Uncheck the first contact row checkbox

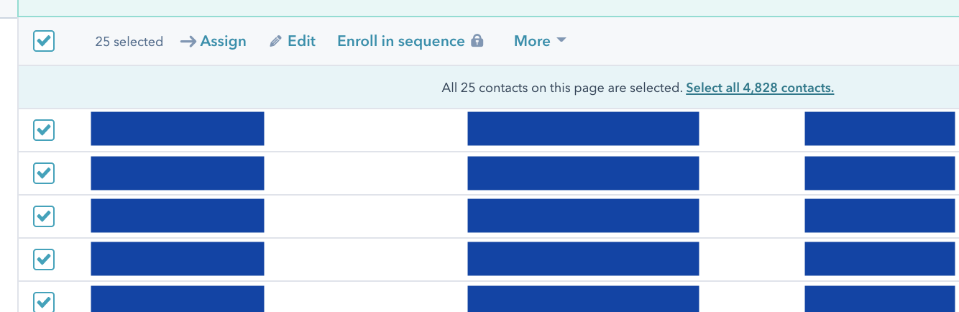click(x=44, y=130)
